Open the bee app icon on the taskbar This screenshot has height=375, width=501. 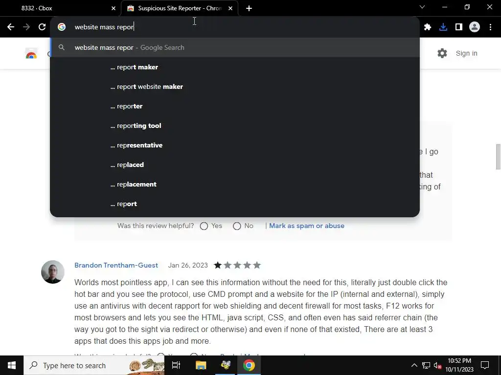pyautogui.click(x=226, y=365)
